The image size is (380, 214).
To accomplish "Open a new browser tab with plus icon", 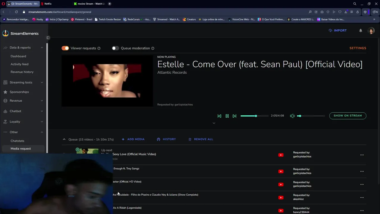I will tap(110, 4).
